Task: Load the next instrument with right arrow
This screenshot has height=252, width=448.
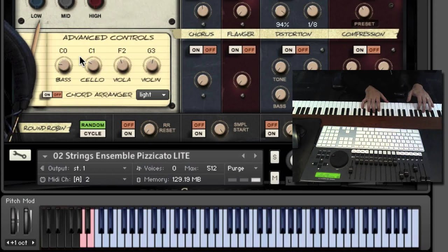Action: 255,156
